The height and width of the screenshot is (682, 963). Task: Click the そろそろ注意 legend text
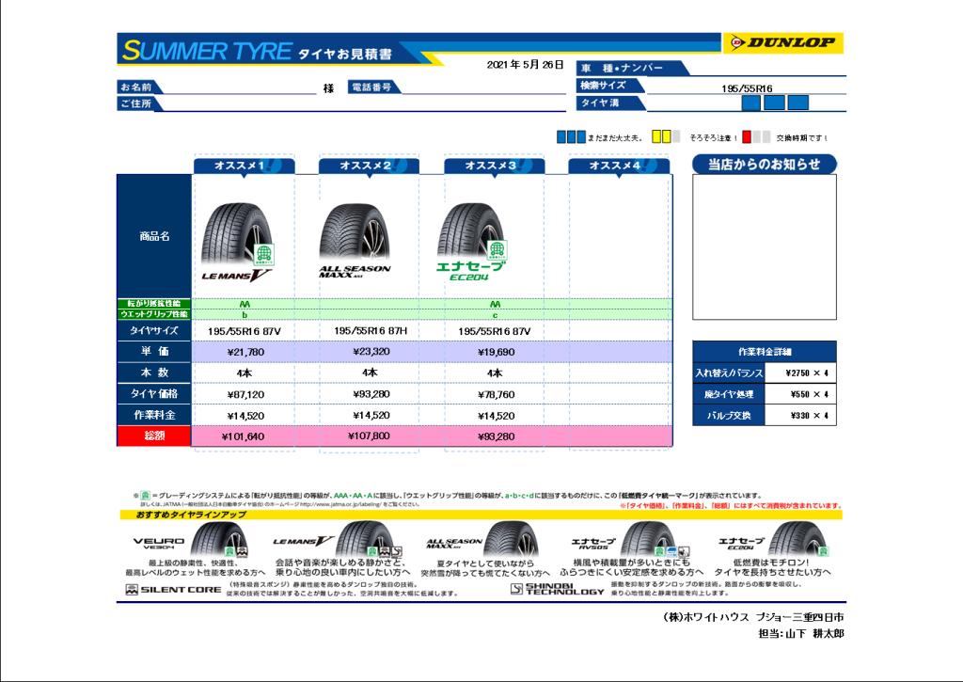click(713, 137)
